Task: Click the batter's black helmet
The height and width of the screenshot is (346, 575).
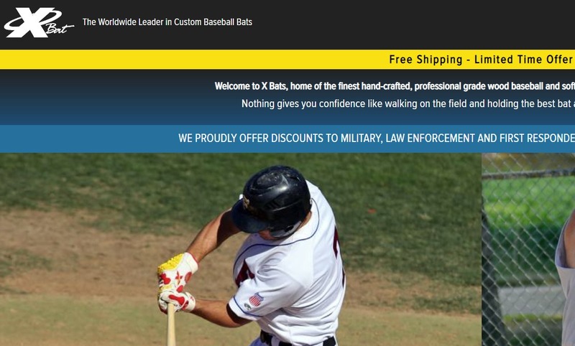Action: (x=272, y=200)
